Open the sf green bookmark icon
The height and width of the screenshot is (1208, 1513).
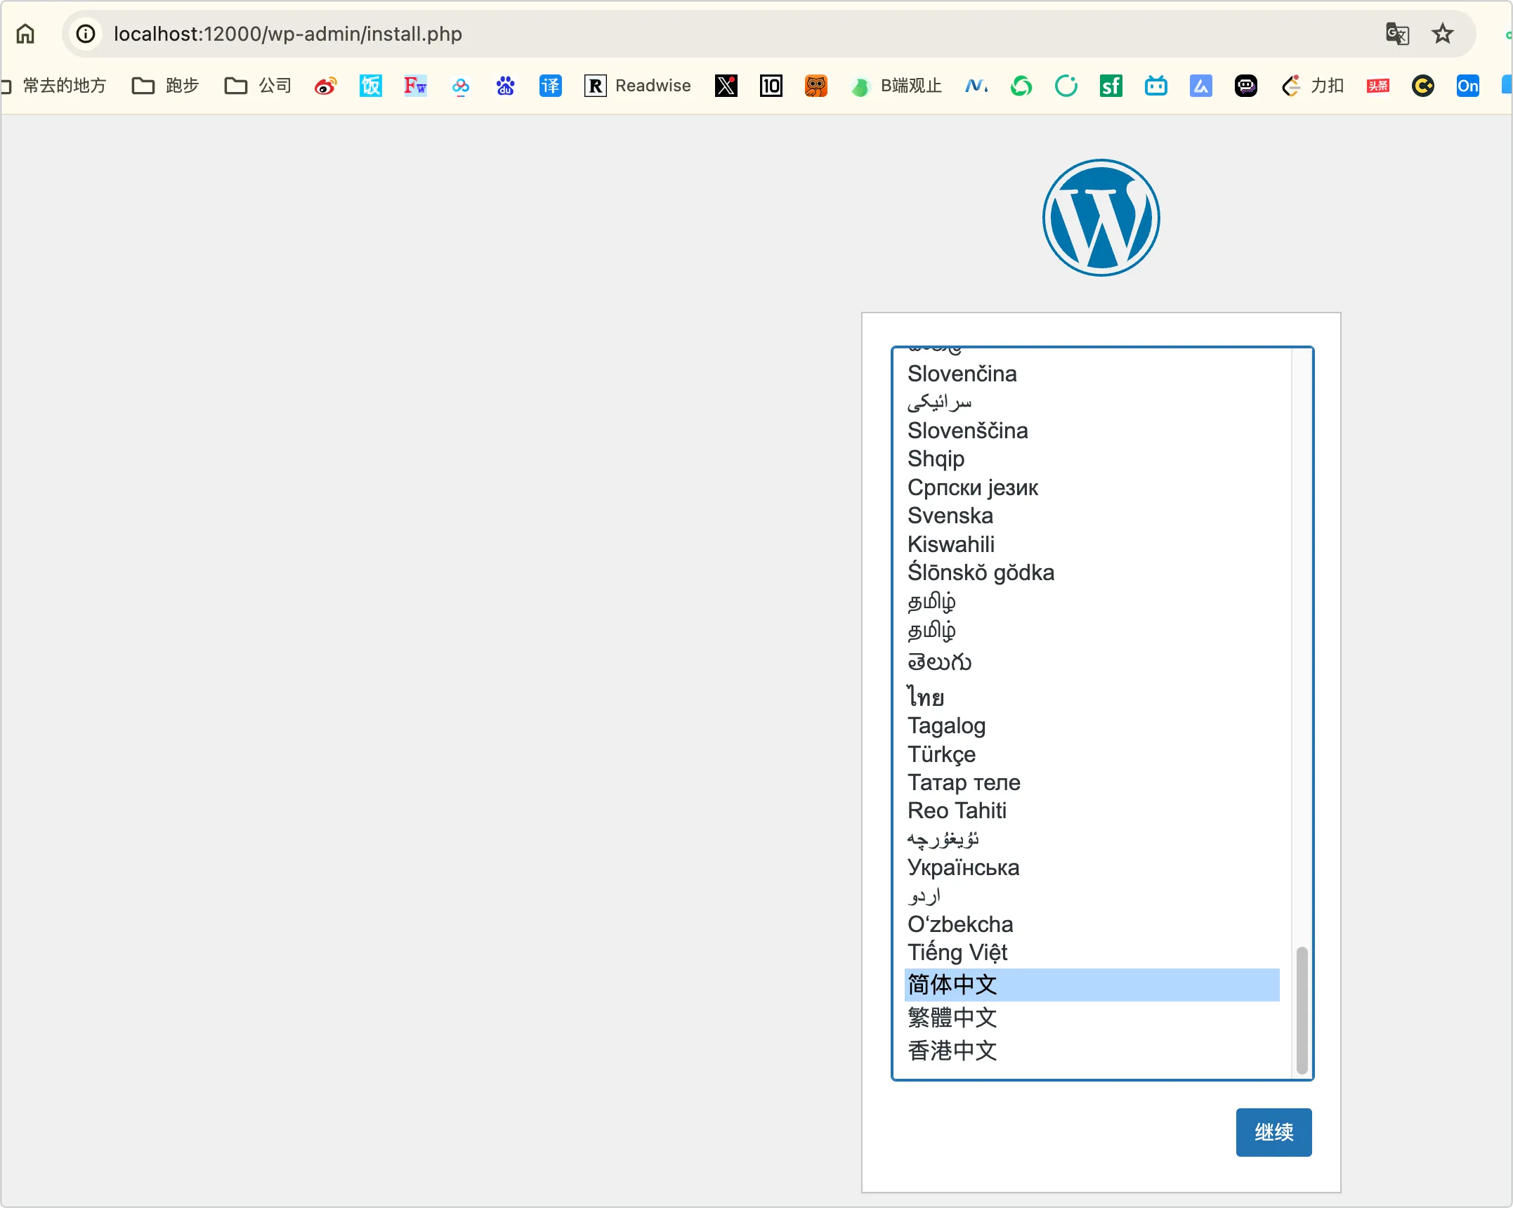point(1111,86)
